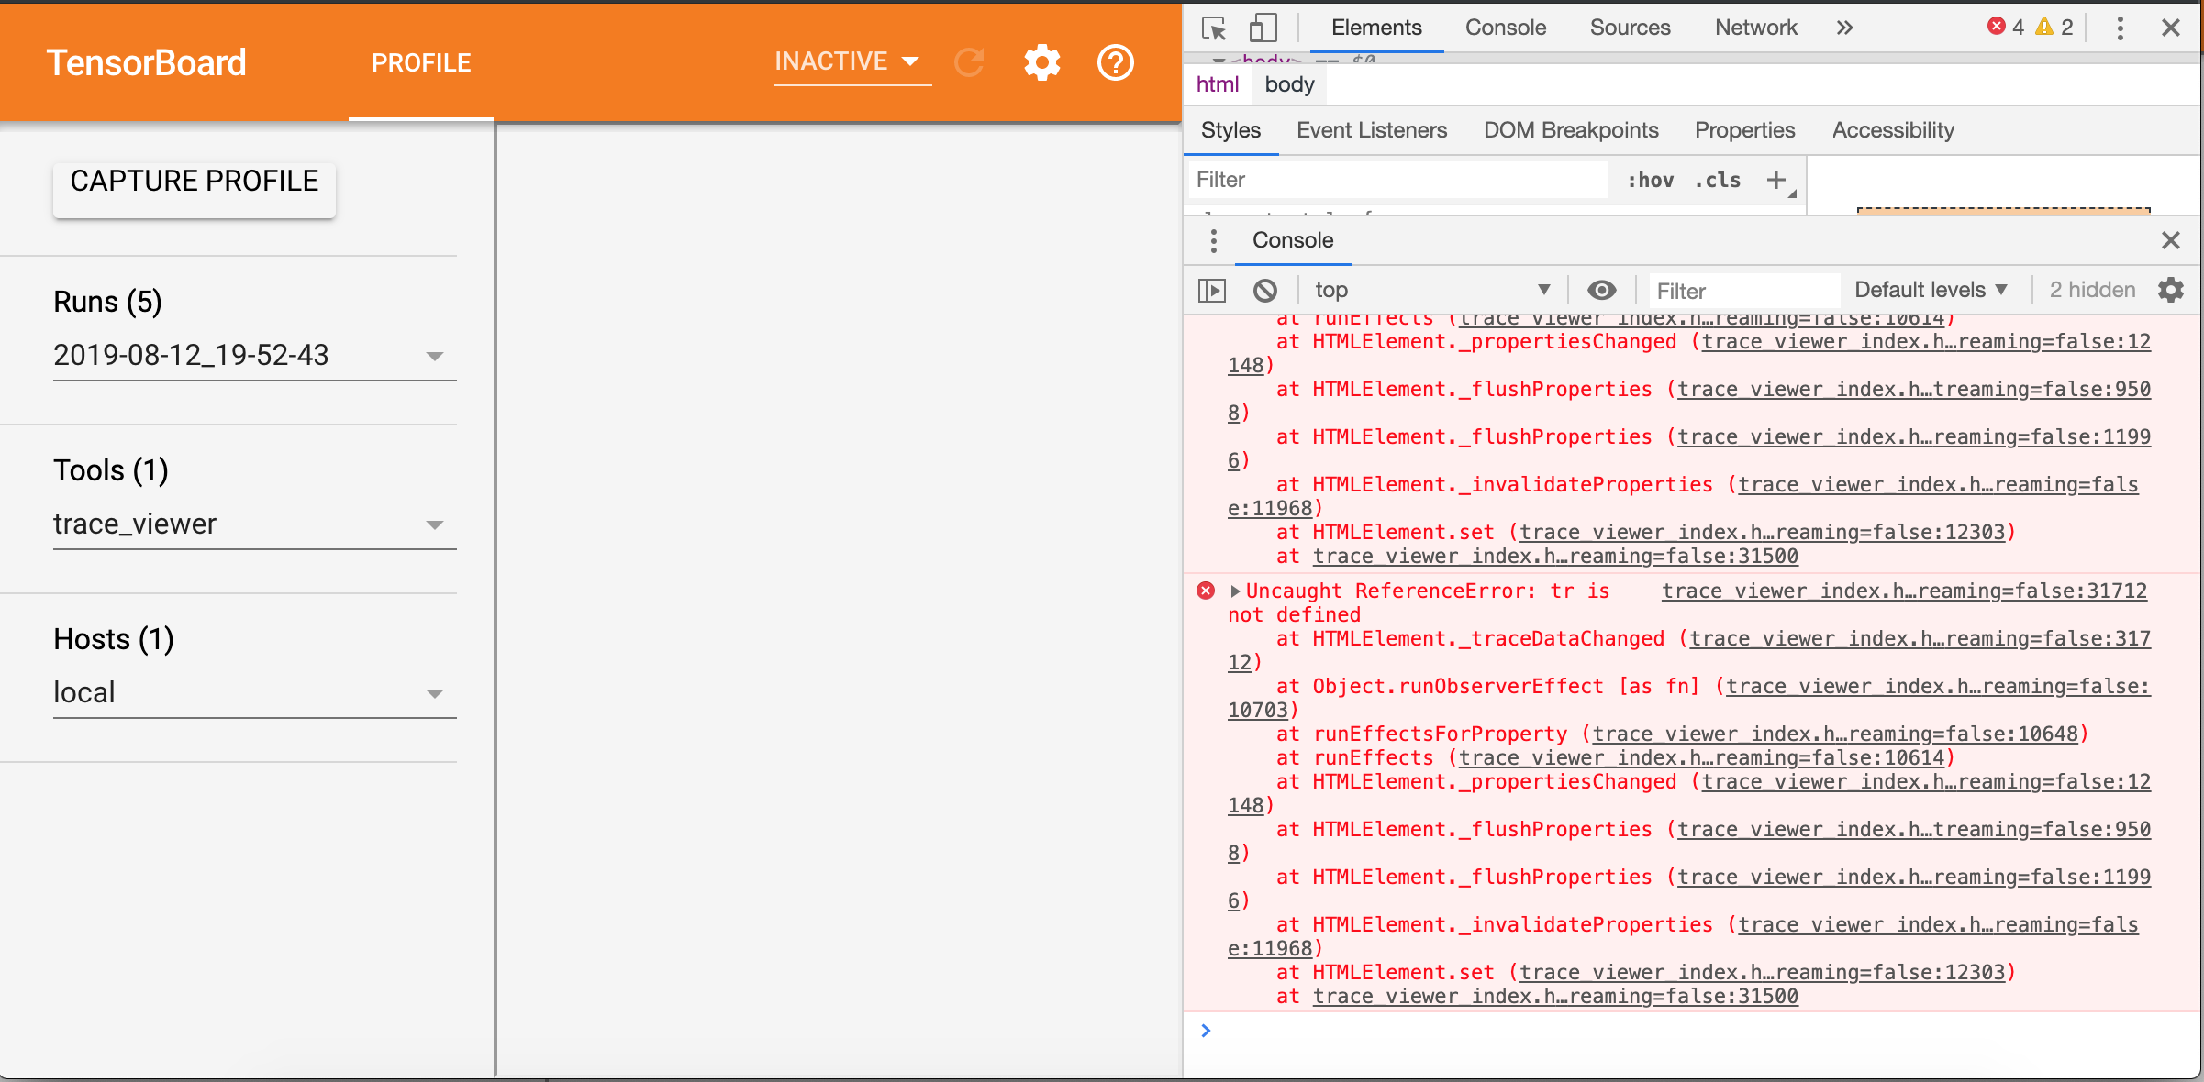Toggle device emulation mode in DevTools
The height and width of the screenshot is (1082, 2204).
point(1263,28)
